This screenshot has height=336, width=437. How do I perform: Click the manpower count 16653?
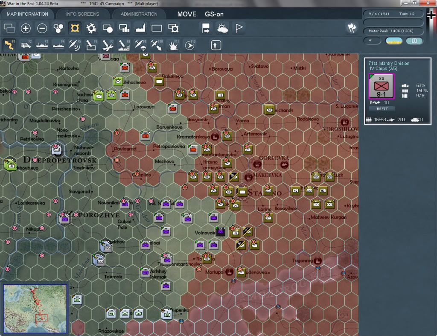380,120
